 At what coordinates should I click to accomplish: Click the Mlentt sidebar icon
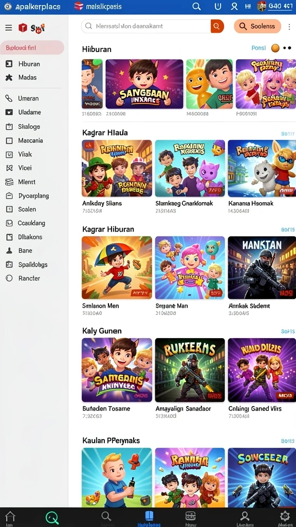tap(9, 182)
